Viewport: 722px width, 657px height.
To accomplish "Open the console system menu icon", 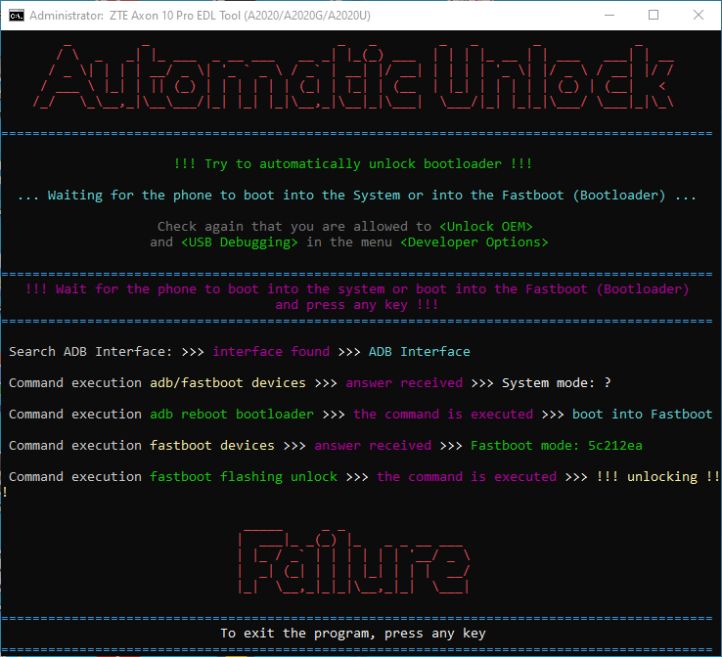I will (16, 16).
